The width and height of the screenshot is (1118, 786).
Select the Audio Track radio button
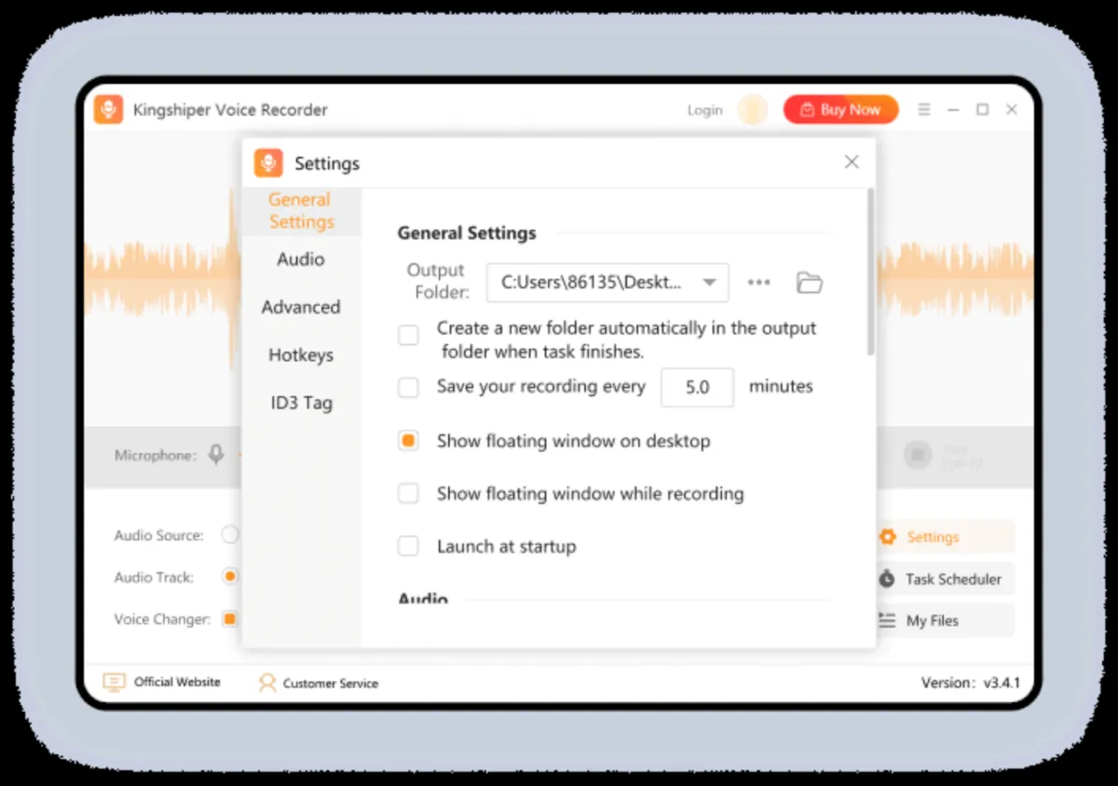(x=230, y=576)
